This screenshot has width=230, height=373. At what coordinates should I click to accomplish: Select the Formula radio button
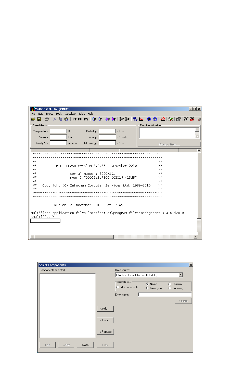[170, 284]
